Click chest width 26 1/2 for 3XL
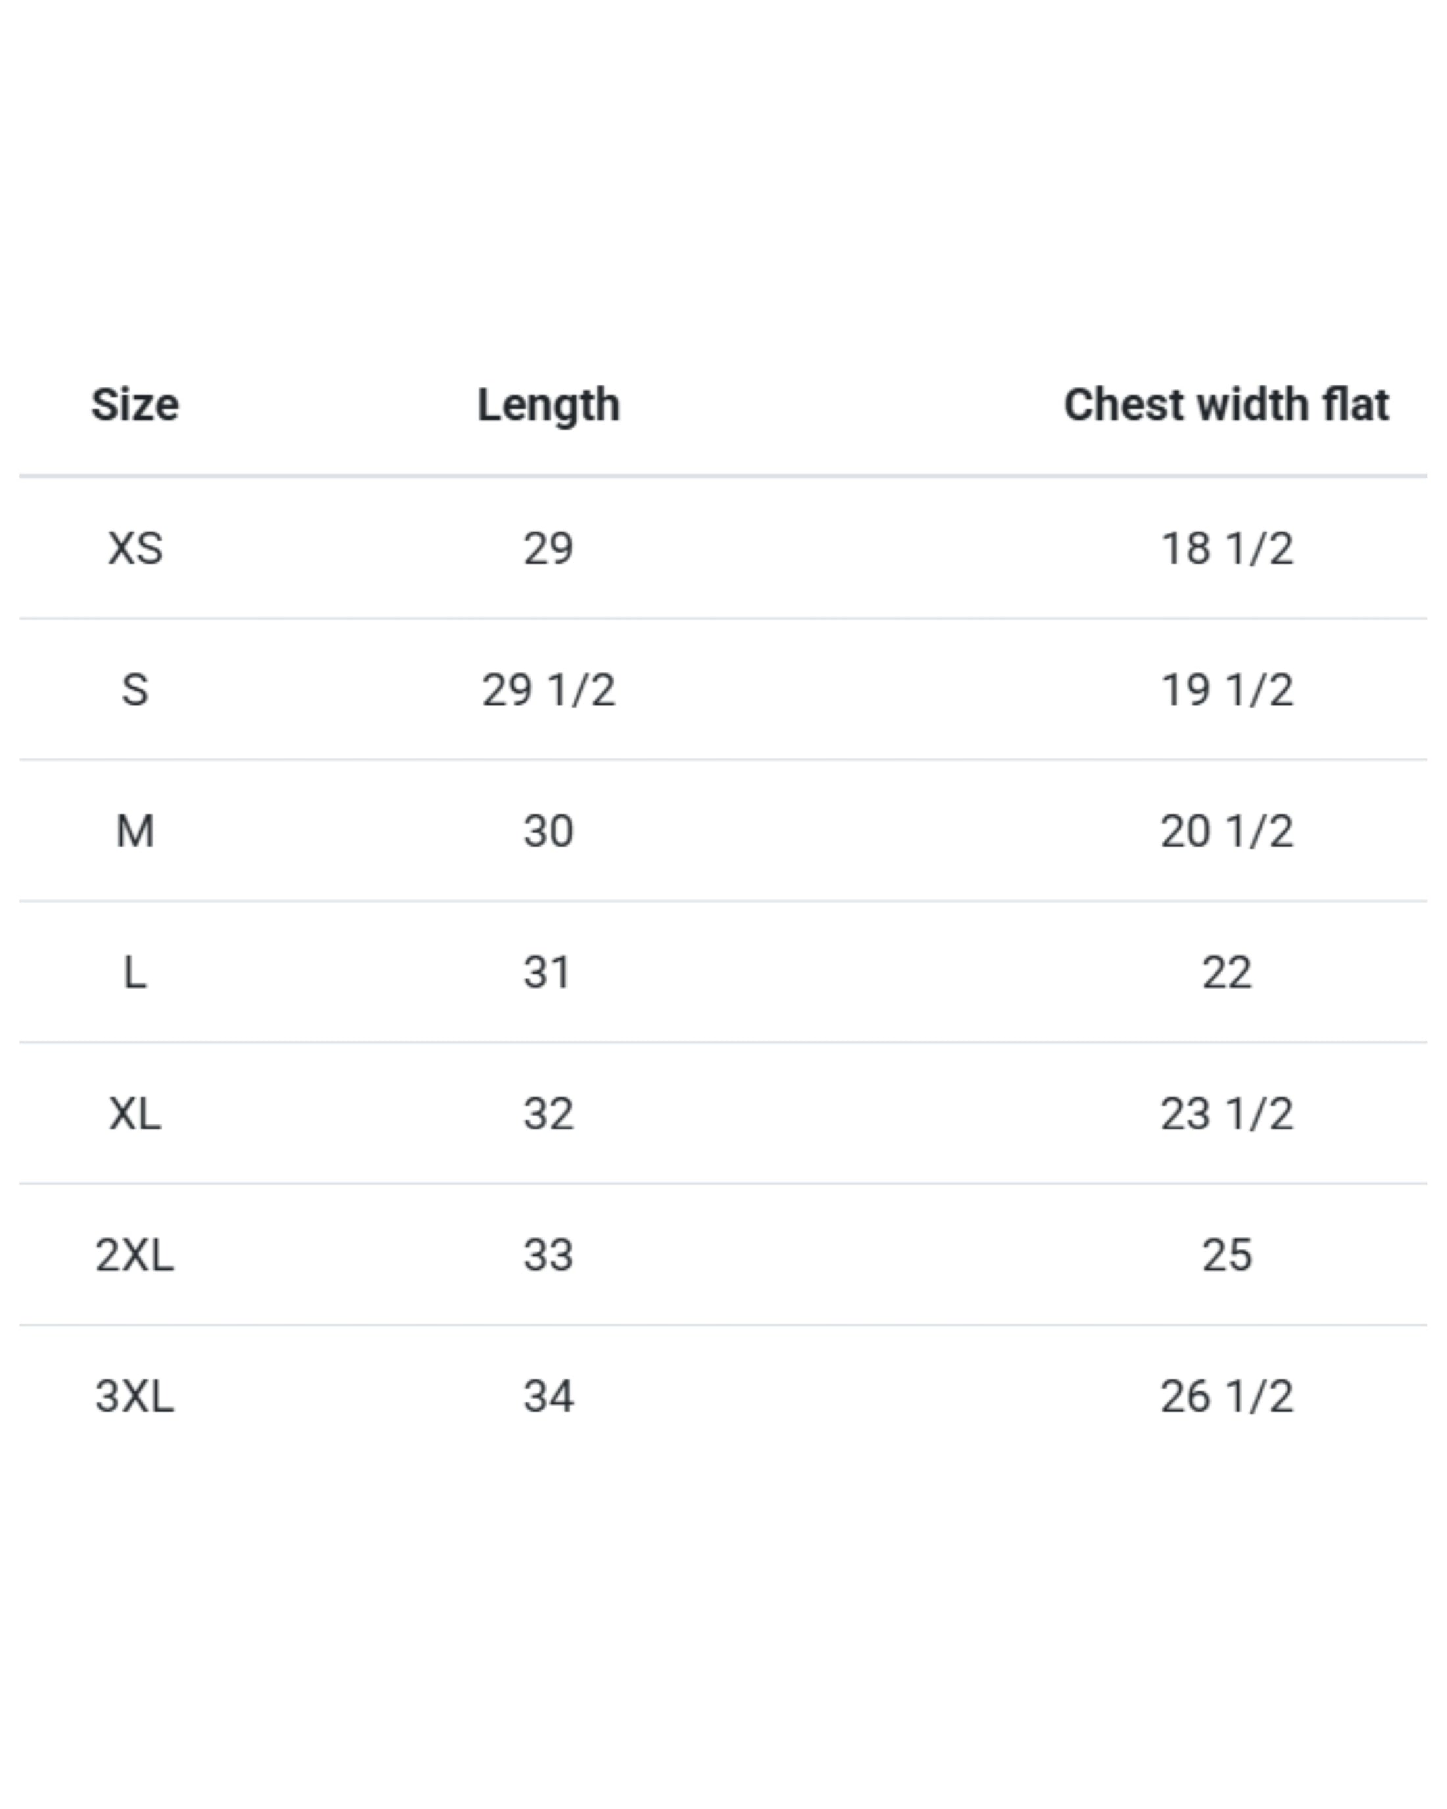1447x1809 pixels. (x=1227, y=1397)
